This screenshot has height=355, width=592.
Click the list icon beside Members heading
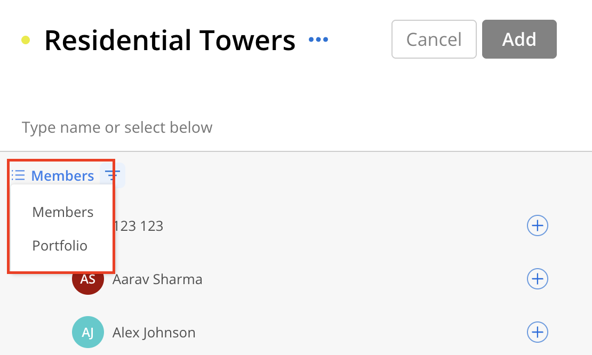tap(18, 175)
